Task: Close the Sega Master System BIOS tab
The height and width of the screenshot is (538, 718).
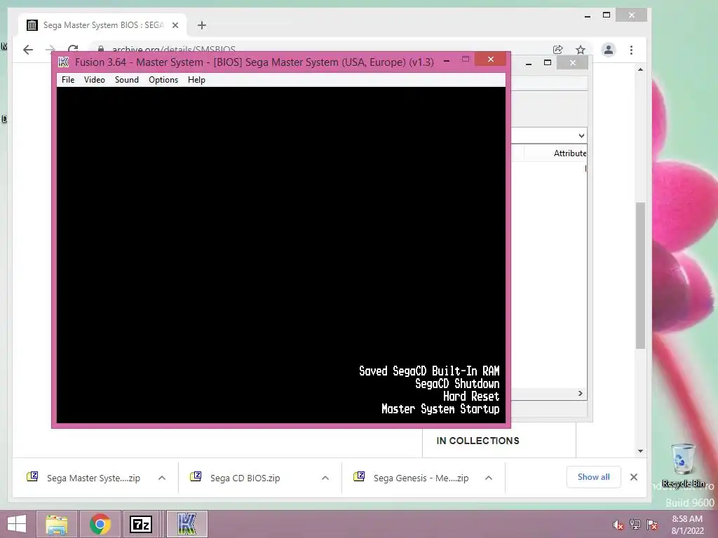Action: [175, 25]
